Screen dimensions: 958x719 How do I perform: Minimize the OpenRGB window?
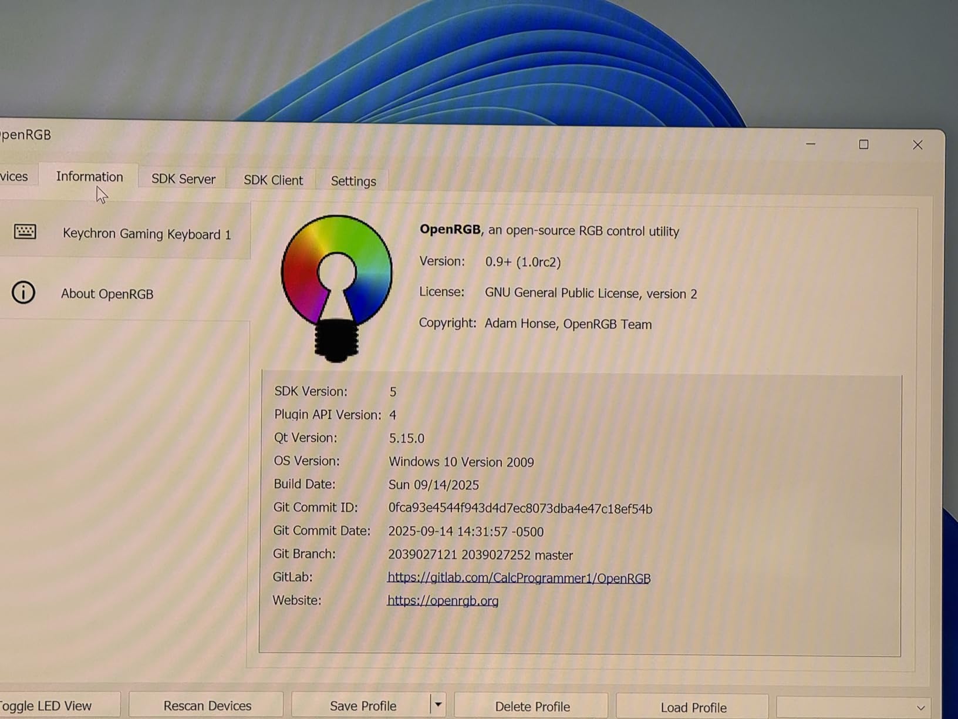tap(811, 144)
